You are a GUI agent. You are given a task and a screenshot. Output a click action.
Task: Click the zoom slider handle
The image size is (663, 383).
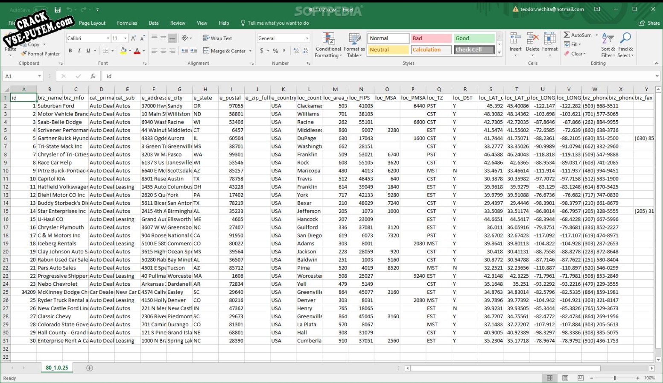click(x=615, y=378)
